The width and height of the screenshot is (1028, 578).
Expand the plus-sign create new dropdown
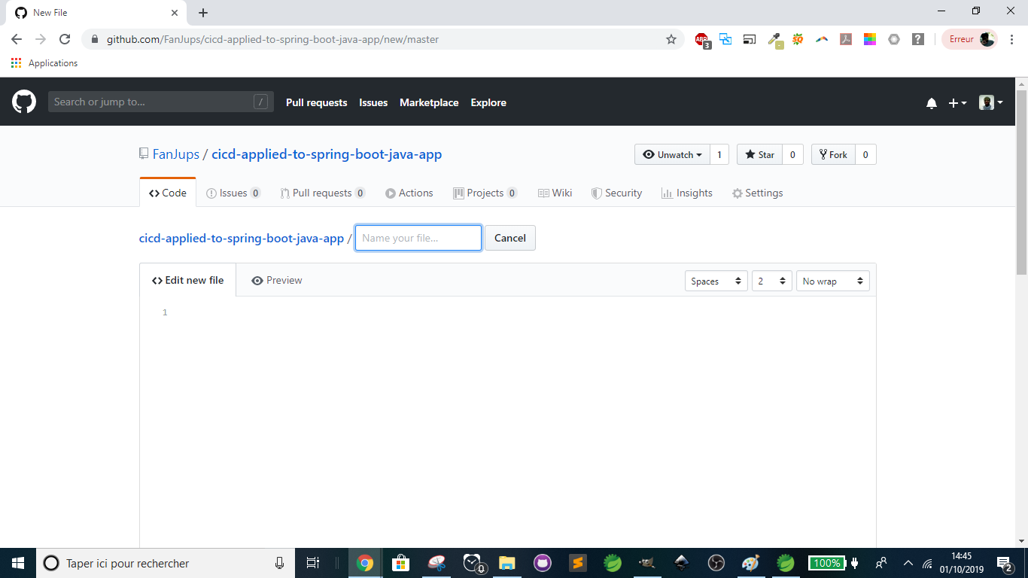tap(957, 102)
